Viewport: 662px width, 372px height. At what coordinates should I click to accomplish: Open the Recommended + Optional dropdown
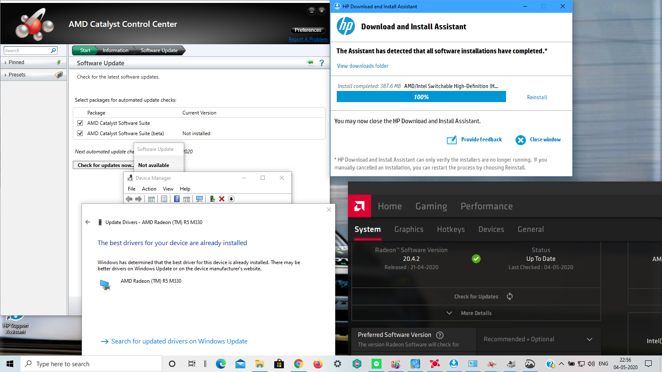click(538, 339)
